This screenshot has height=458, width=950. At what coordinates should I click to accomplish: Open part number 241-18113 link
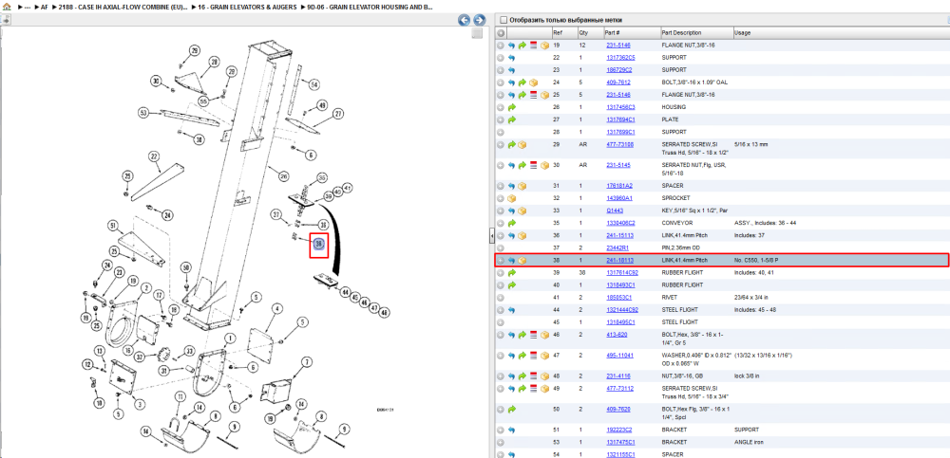[x=619, y=260]
